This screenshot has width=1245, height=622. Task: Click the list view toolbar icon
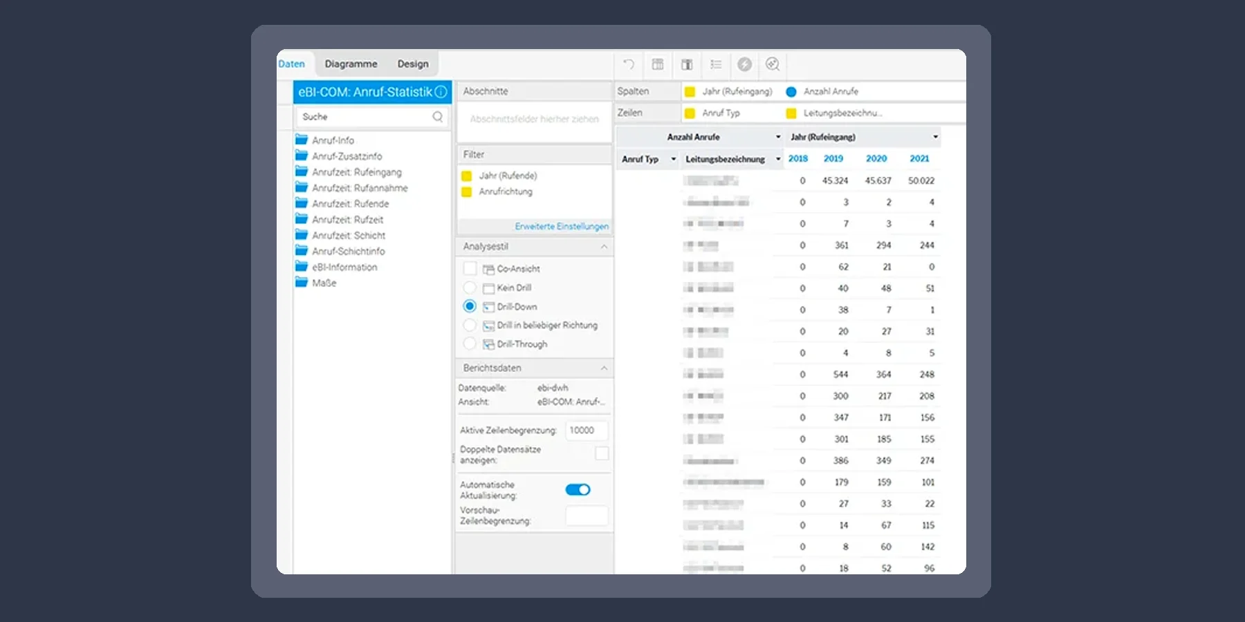pyautogui.click(x=716, y=64)
